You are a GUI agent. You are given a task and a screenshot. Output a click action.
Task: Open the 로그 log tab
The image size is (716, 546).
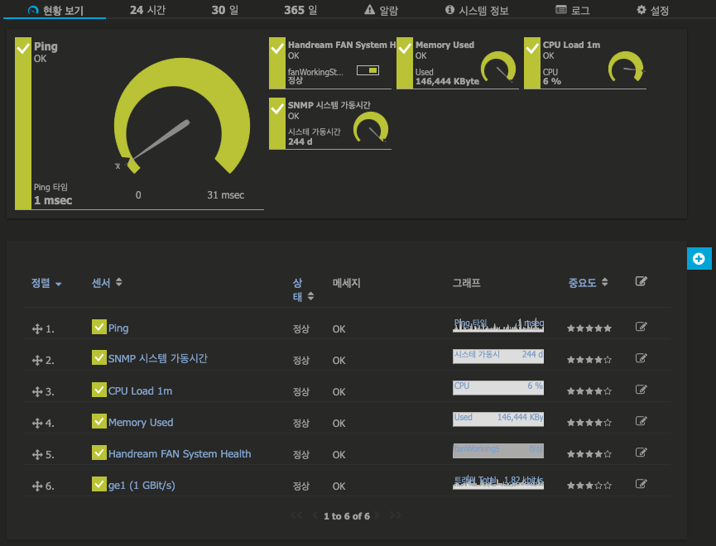573,10
